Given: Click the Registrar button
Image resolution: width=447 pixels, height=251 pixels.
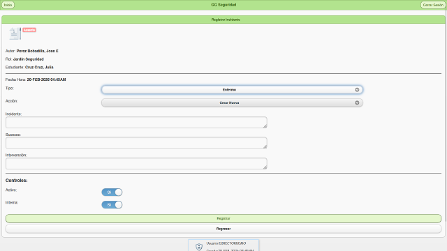Looking at the screenshot, I should click(223, 218).
